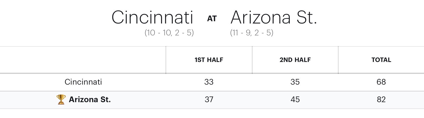
Task: Click the Cincinnati row label in table
Action: point(83,82)
